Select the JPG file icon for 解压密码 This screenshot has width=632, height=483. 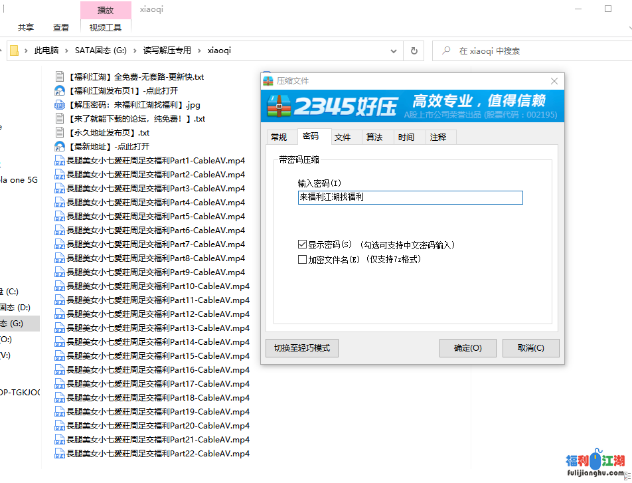(60, 105)
